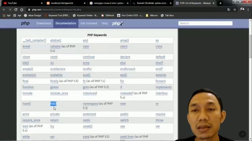Open the catch keyword link

[124, 46]
